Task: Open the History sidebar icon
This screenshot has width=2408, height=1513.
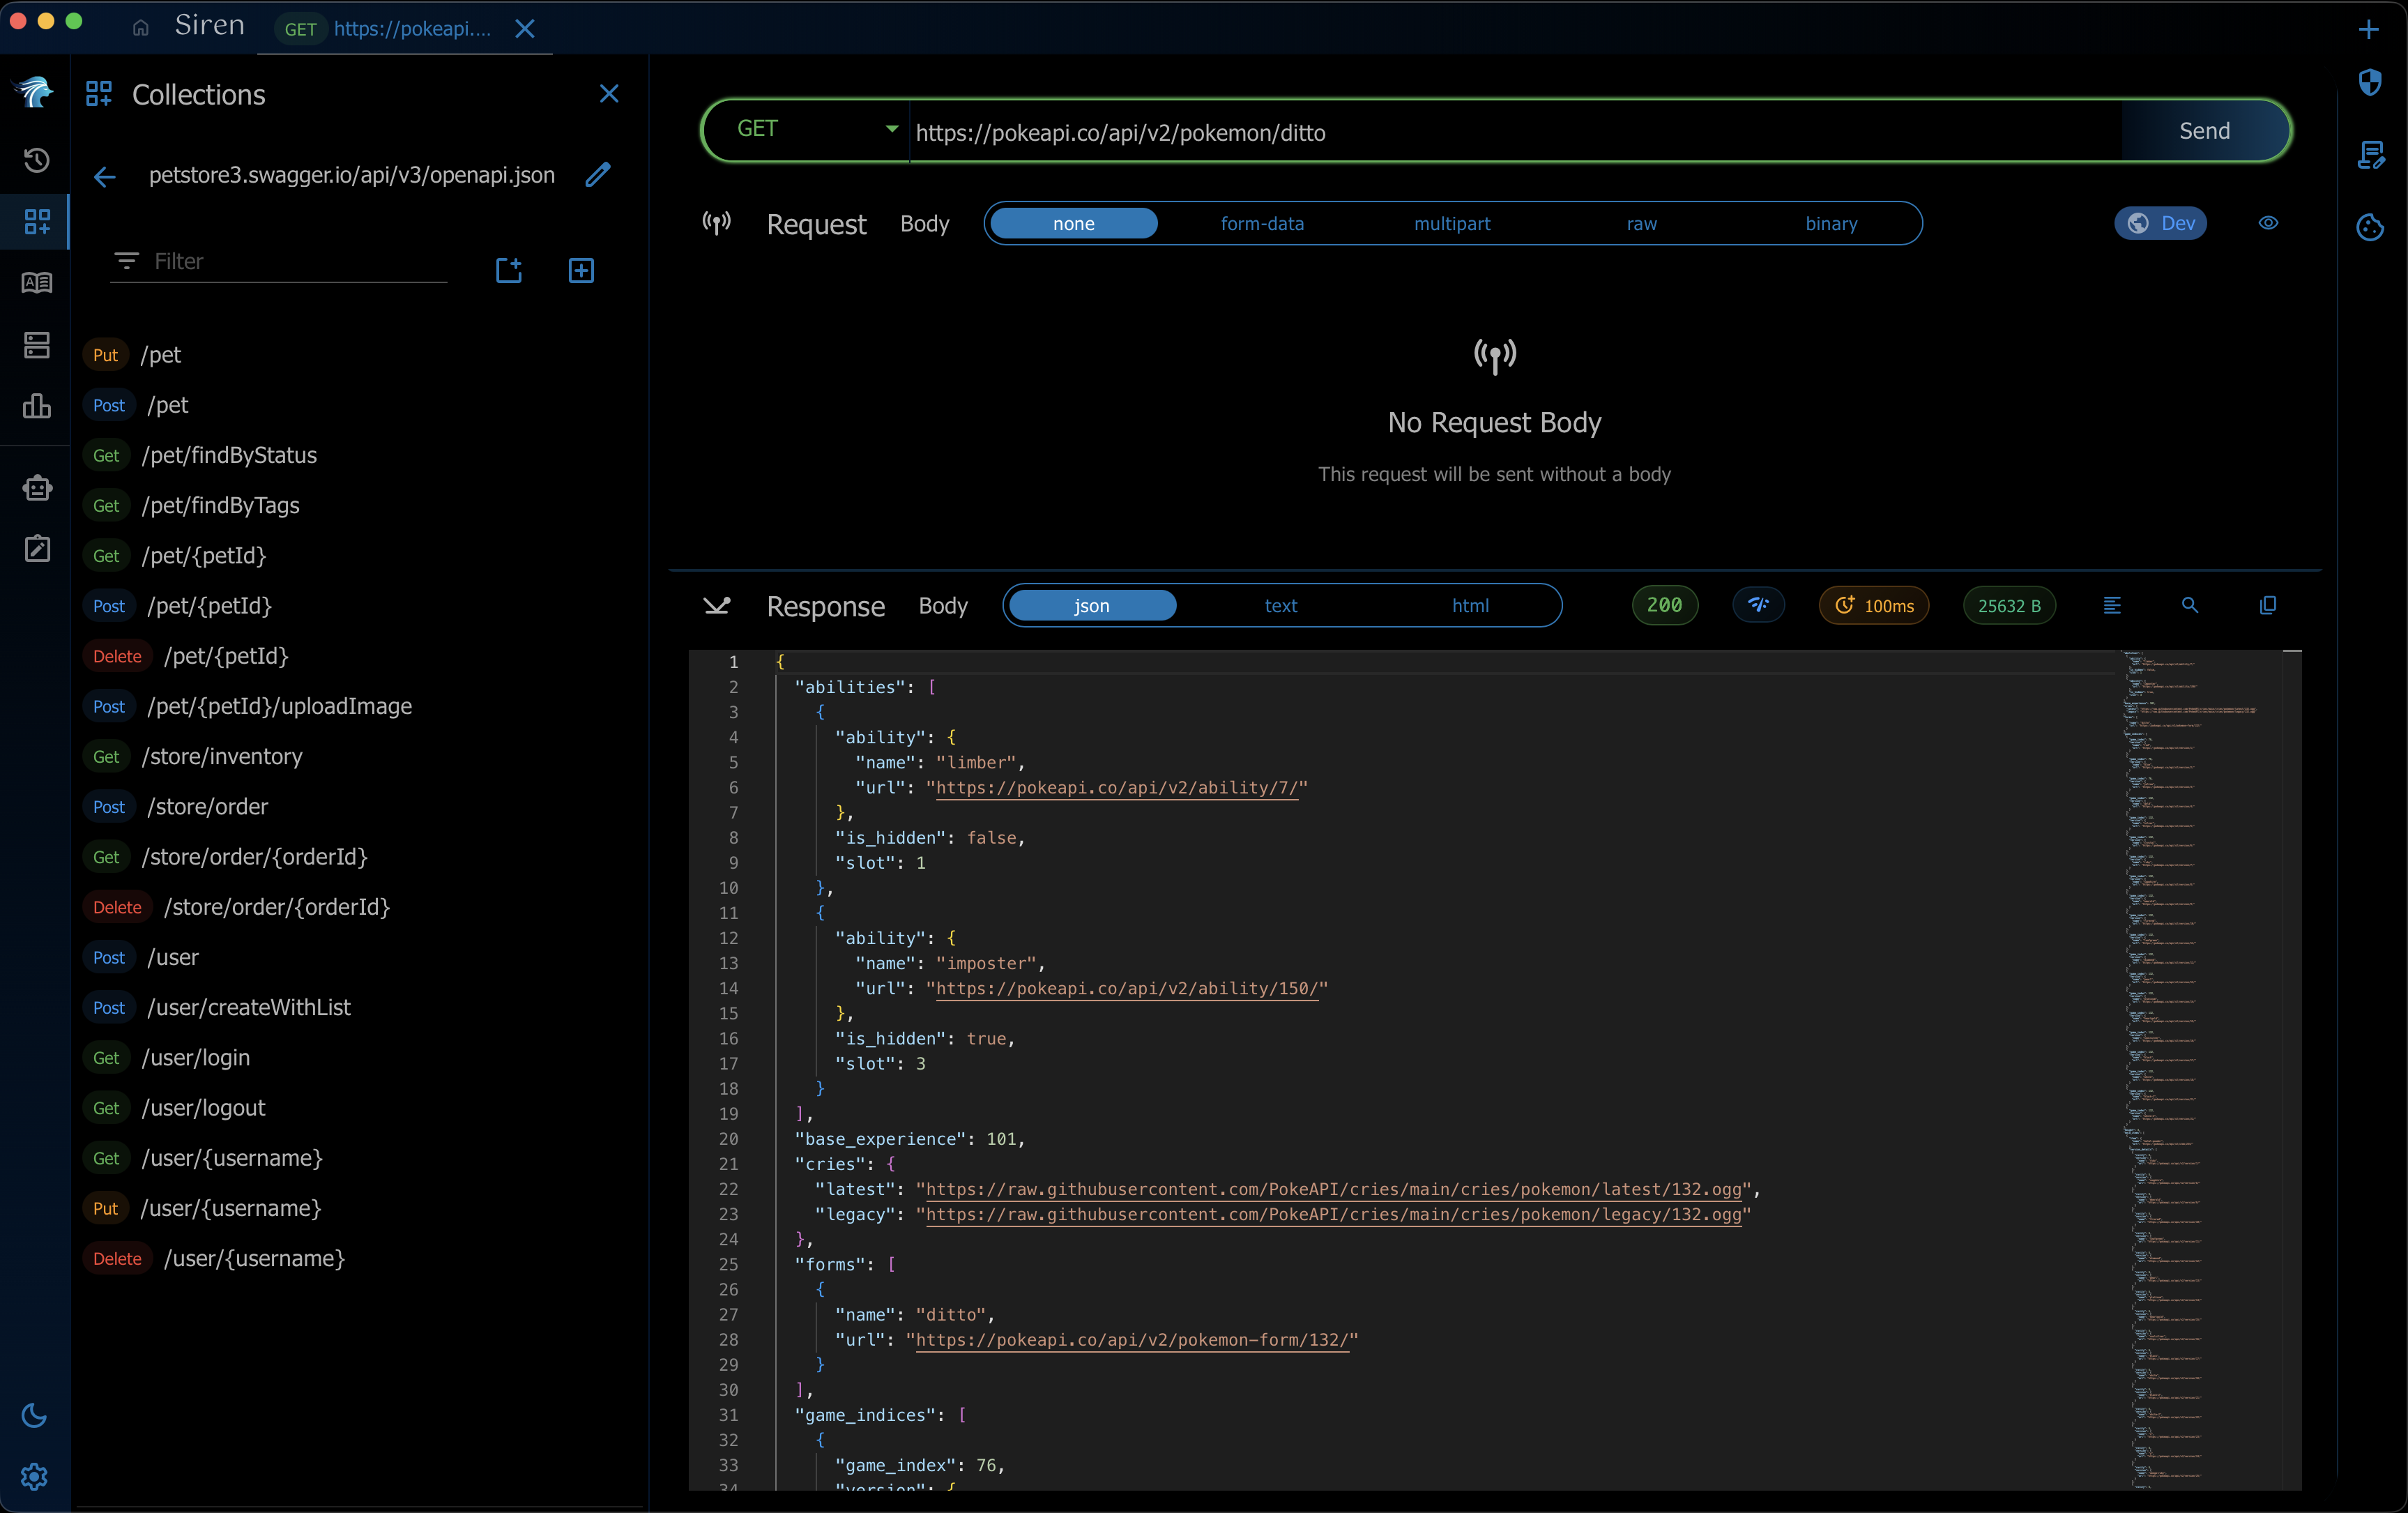Action: [37, 160]
